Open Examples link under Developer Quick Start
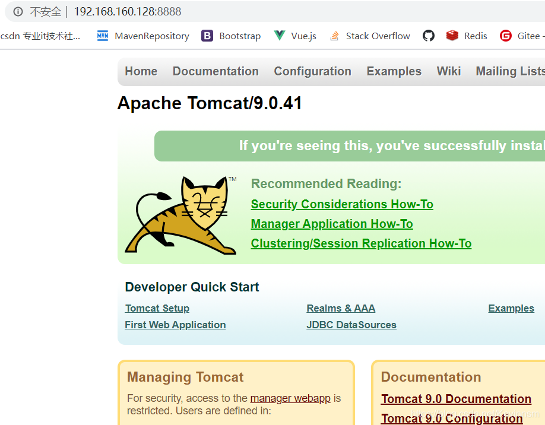This screenshot has width=545, height=425. (x=511, y=308)
